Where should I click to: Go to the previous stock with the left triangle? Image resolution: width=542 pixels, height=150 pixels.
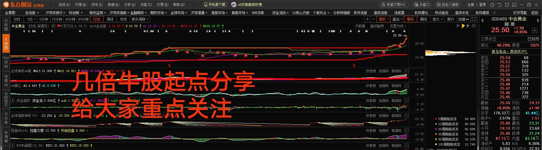click(482, 20)
